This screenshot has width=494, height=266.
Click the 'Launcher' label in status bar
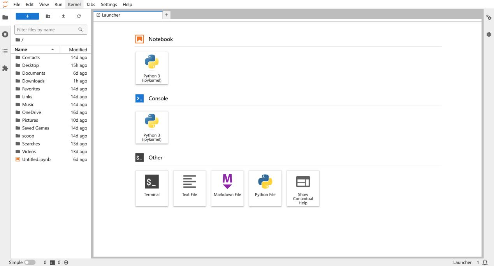click(462, 262)
